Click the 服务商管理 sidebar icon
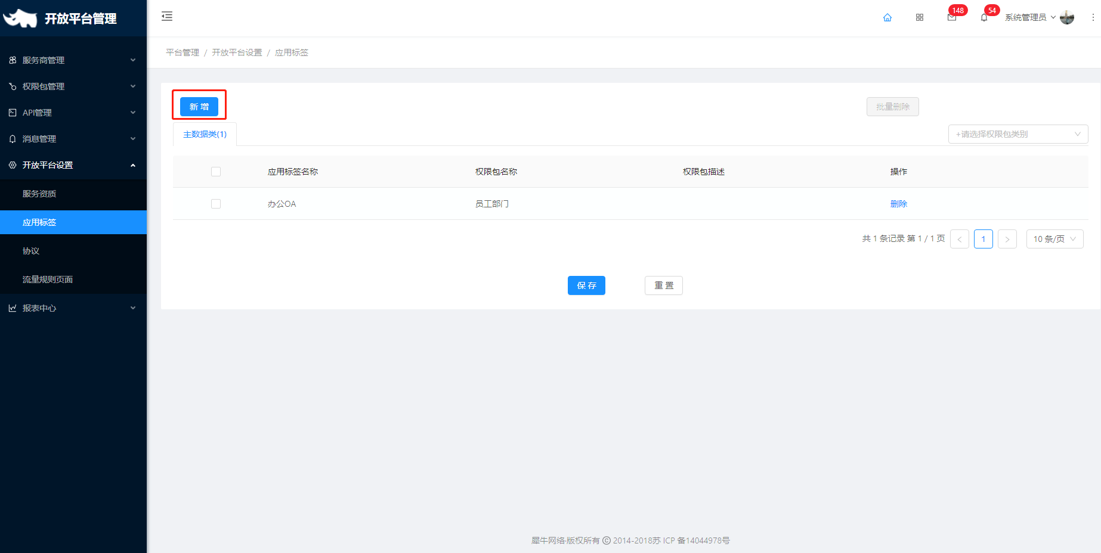The height and width of the screenshot is (553, 1101). click(13, 60)
